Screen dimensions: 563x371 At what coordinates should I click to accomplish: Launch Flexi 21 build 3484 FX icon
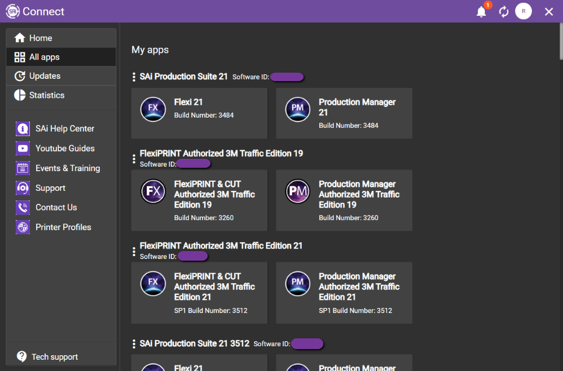pos(153,109)
